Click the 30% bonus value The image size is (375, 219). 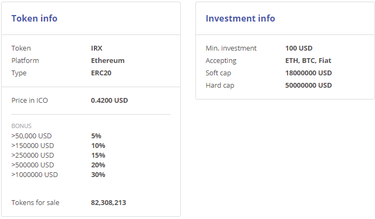(x=98, y=174)
